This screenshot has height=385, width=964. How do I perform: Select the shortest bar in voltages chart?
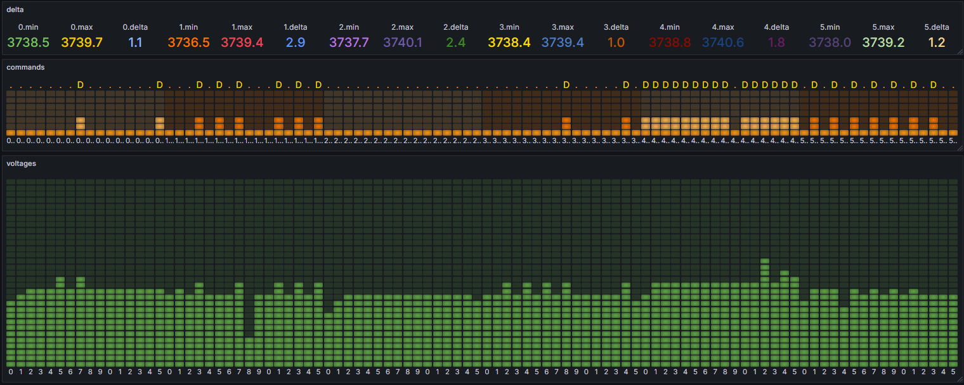click(249, 351)
